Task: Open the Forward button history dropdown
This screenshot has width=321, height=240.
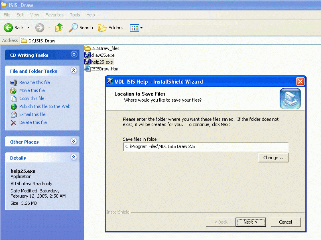Action: [x=49, y=28]
